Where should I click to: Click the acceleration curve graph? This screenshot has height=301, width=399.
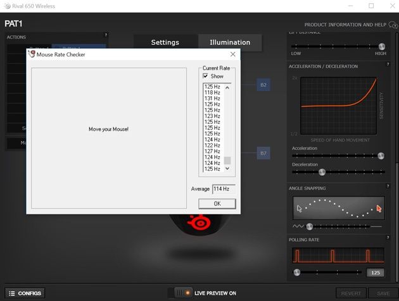(338, 106)
